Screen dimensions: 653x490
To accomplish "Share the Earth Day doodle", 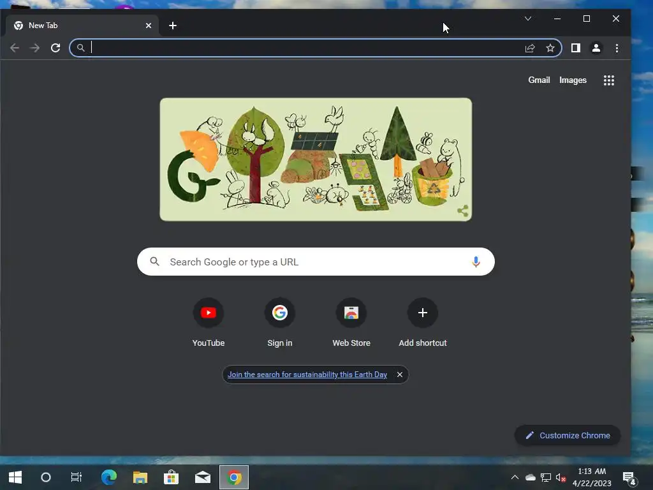I will (463, 211).
